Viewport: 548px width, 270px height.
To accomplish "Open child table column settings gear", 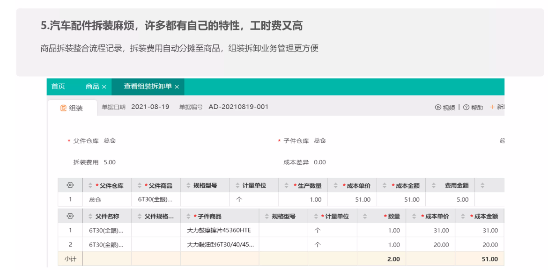I will point(70,216).
